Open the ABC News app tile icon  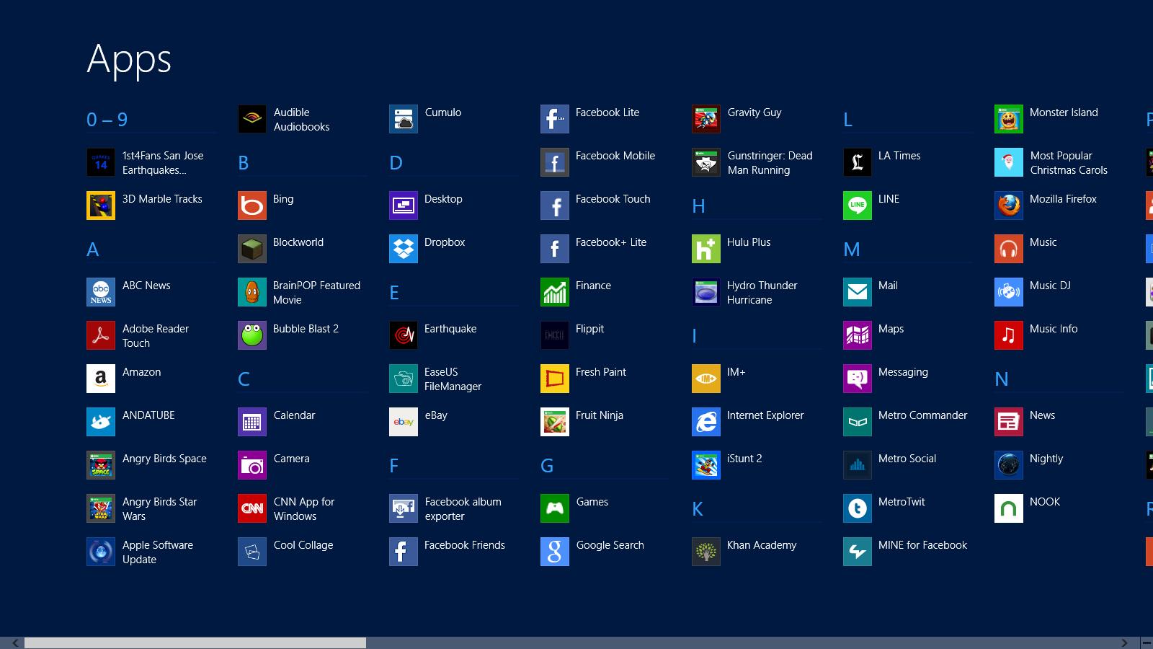(x=101, y=292)
